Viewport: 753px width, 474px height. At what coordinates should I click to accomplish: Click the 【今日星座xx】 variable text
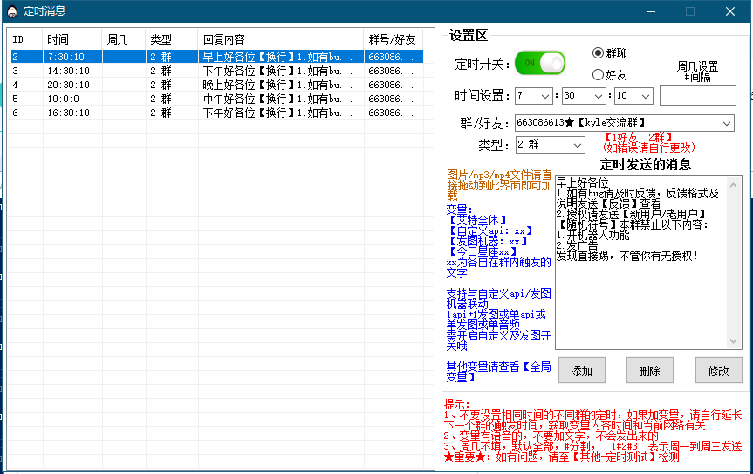click(x=483, y=251)
